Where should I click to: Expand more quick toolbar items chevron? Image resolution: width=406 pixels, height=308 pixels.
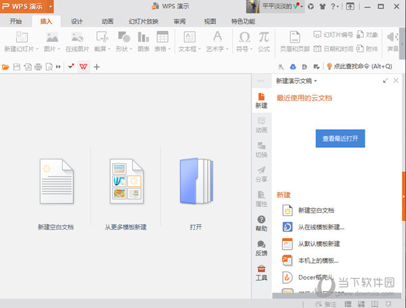[58, 67]
